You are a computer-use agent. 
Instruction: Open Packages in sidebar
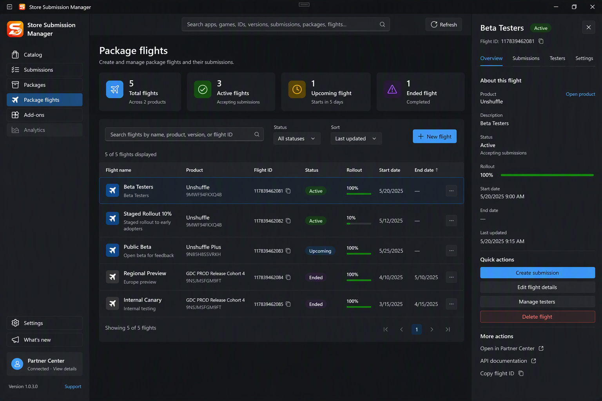coord(45,85)
